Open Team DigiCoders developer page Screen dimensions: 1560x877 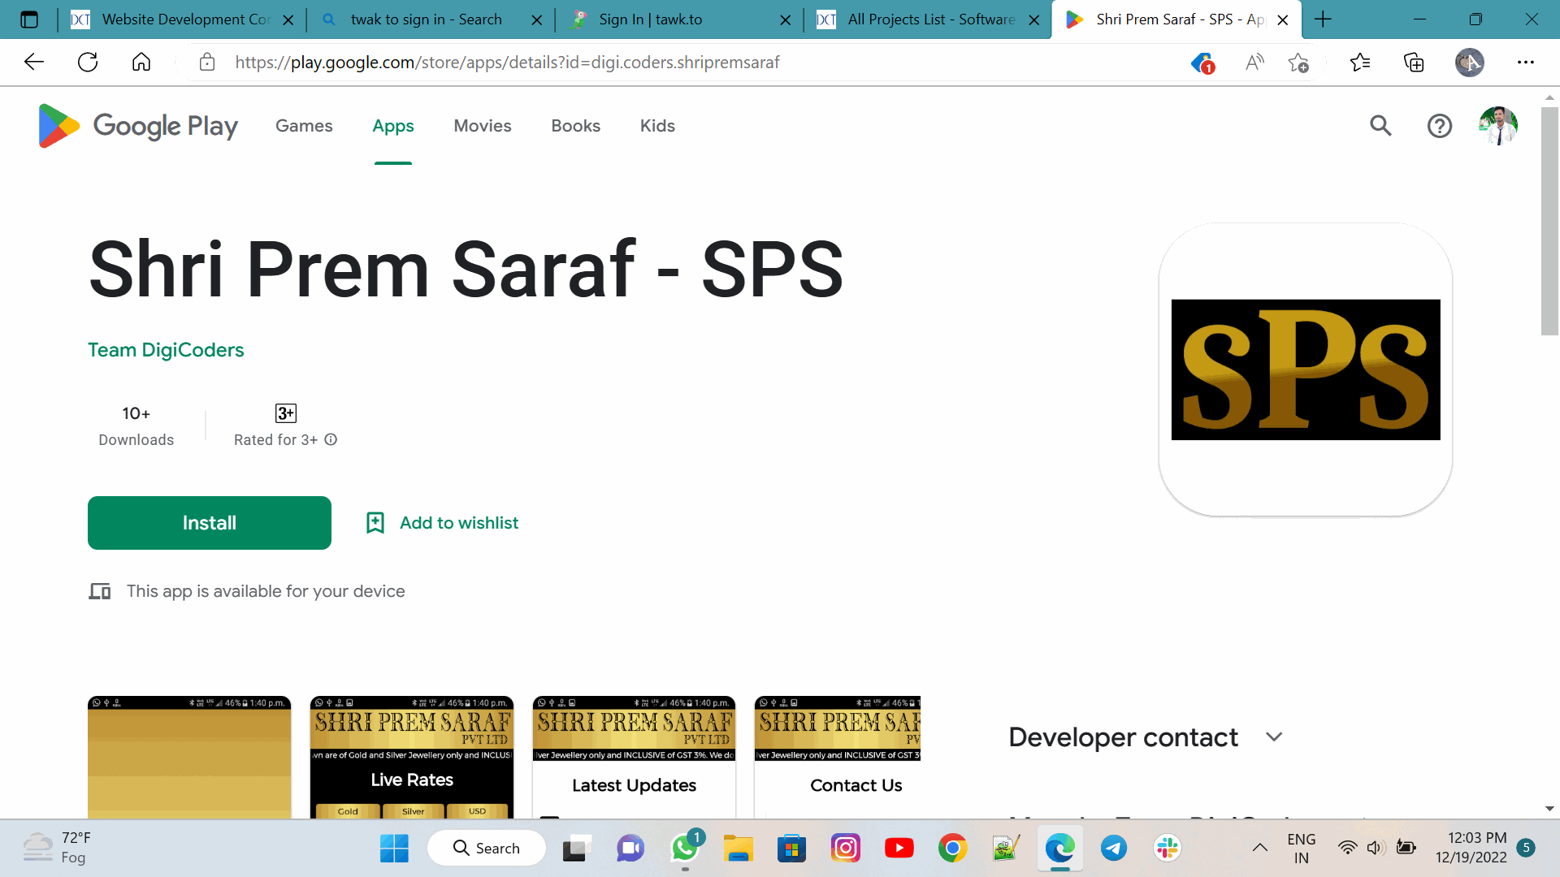click(x=166, y=350)
